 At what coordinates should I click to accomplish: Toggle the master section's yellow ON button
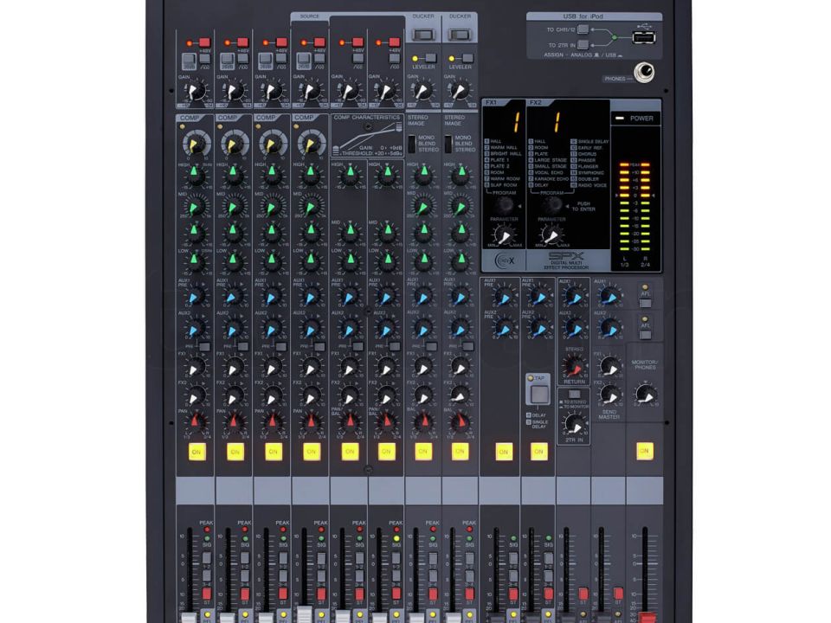(x=643, y=451)
